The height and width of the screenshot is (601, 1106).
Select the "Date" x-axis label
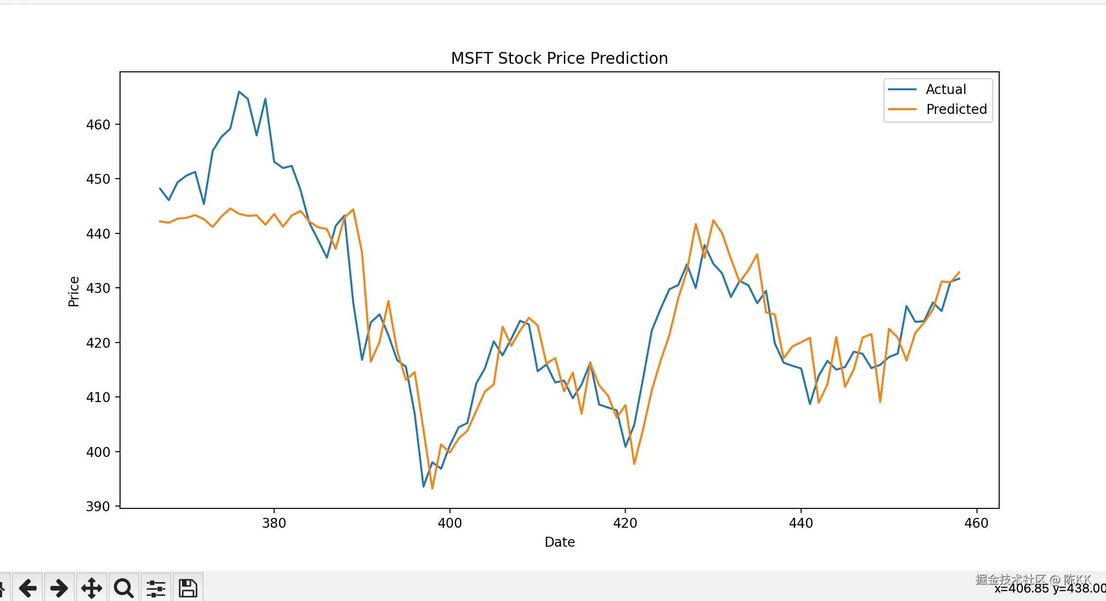pos(560,542)
